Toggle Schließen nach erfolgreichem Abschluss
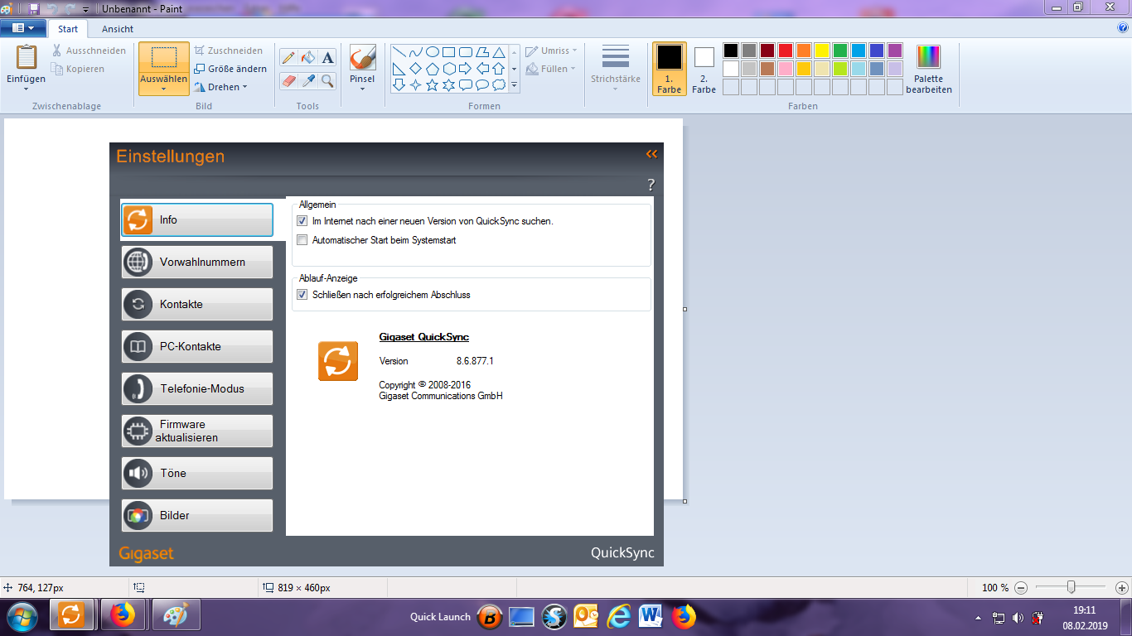This screenshot has height=636, width=1132. (x=302, y=295)
